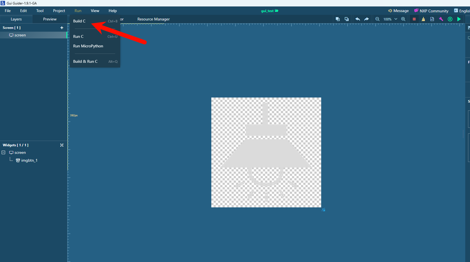Toggle expand-all icon in Widgets panel header
The height and width of the screenshot is (262, 470).
(62, 145)
